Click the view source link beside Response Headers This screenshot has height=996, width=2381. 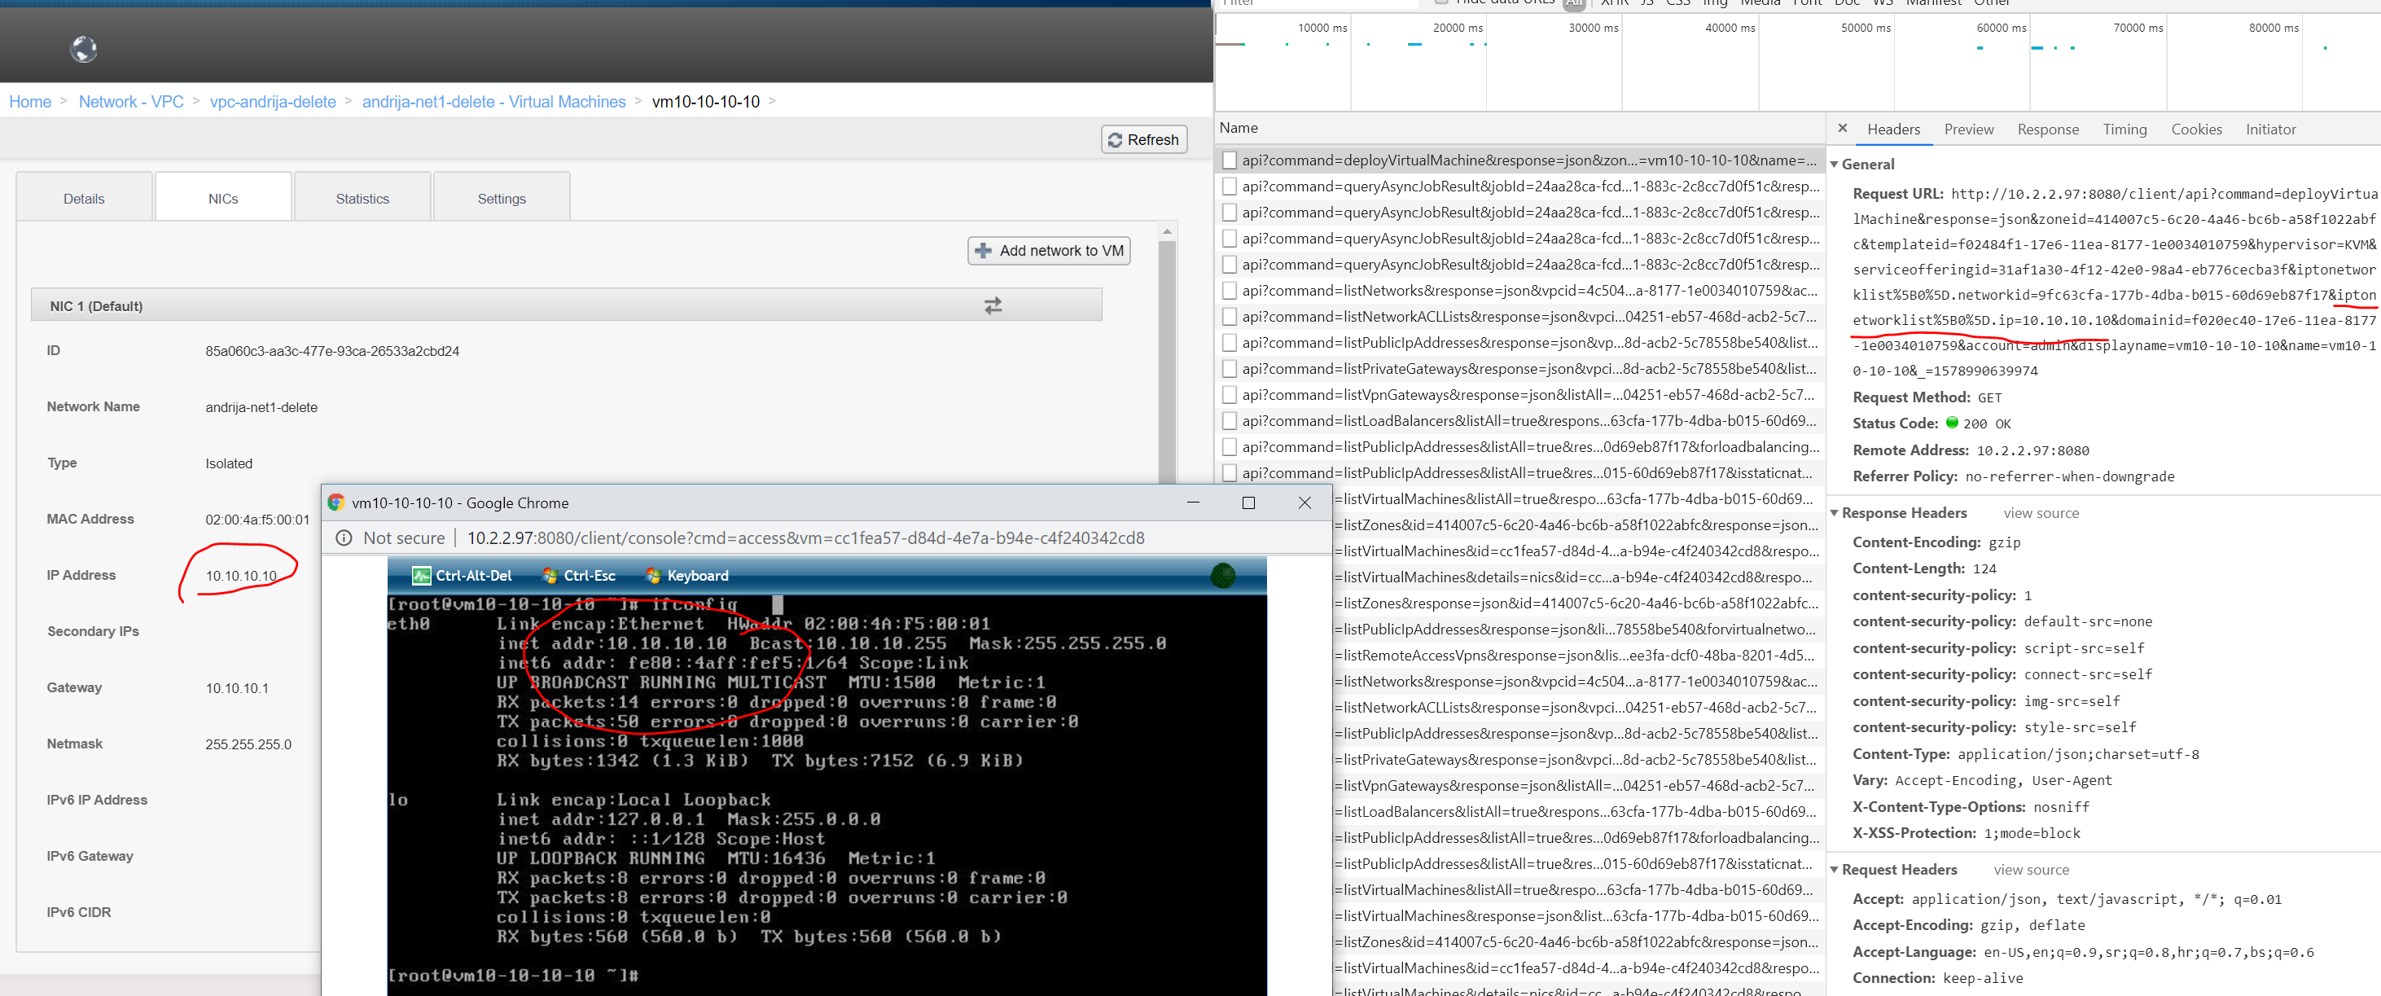(2041, 512)
